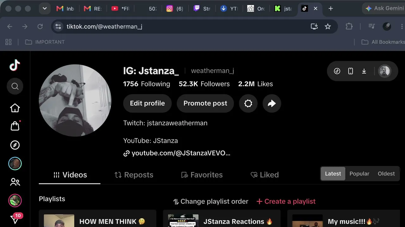The image size is (405, 227).
Task: Click the YouTube: JStanza bio line
Action: click(x=151, y=141)
